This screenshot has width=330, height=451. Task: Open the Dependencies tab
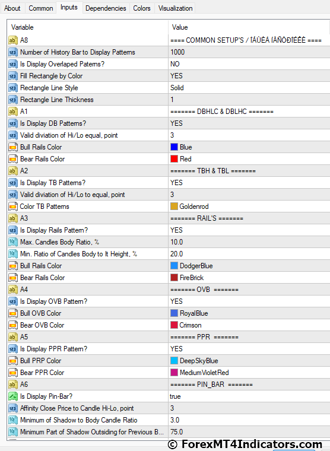106,8
